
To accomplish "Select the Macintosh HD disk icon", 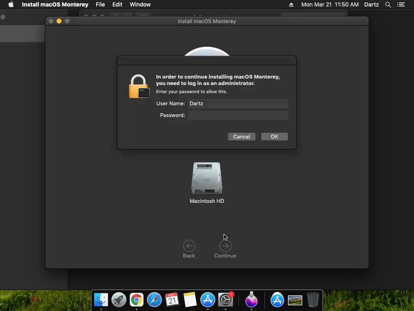I will [207, 178].
